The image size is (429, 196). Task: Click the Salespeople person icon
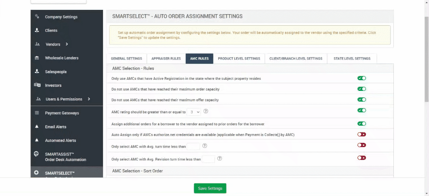37,71
